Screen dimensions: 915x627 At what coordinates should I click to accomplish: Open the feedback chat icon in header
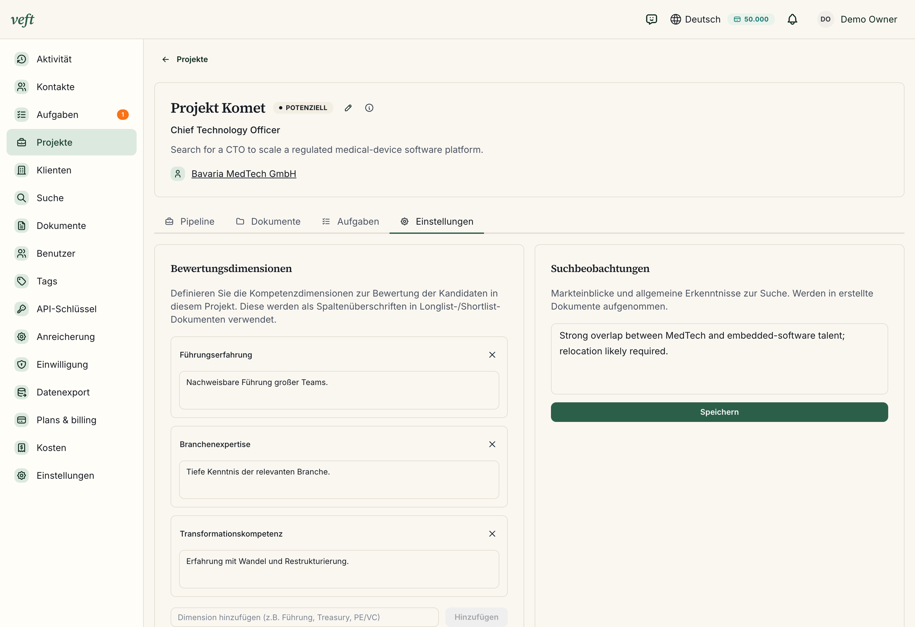coord(652,19)
